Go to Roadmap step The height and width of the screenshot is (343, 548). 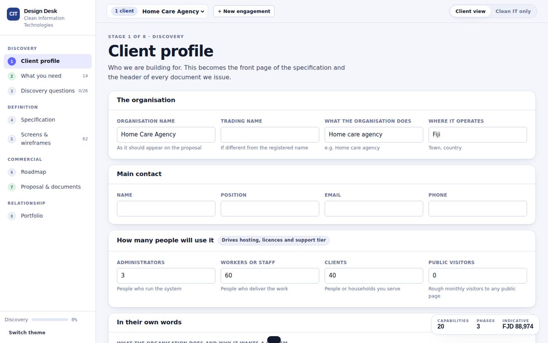click(48, 172)
